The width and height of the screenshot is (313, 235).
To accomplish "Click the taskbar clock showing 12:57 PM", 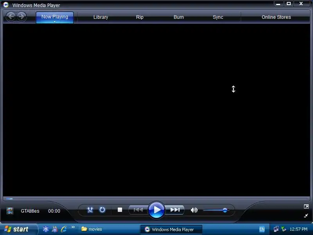I will pos(299,229).
